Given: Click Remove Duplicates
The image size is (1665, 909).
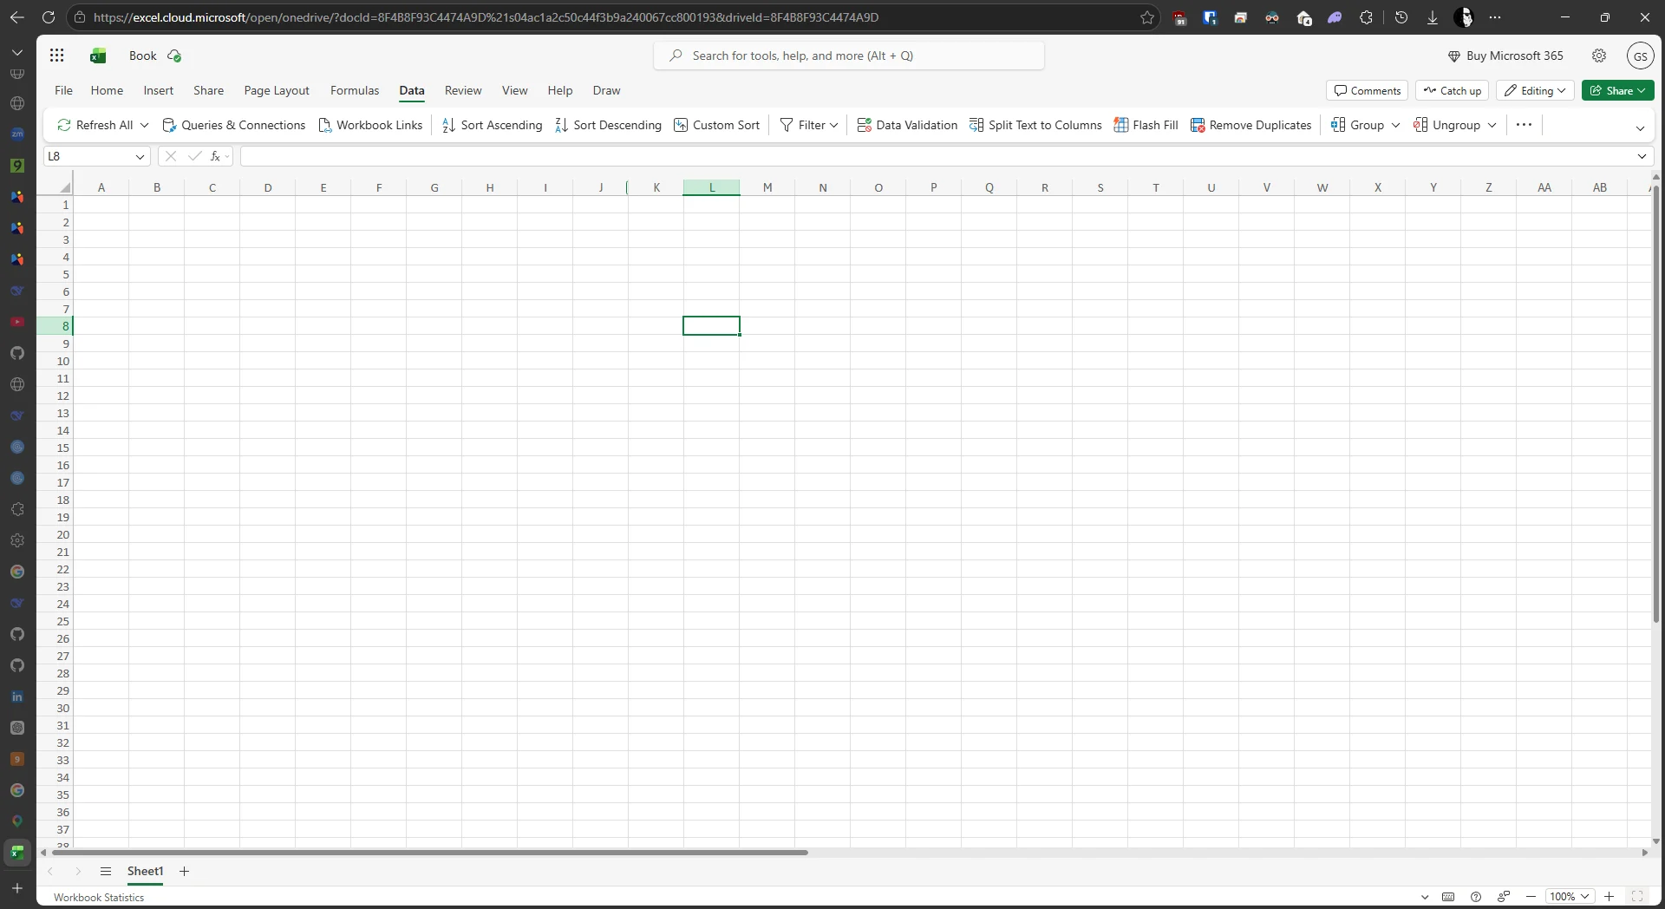Looking at the screenshot, I should 1250,125.
